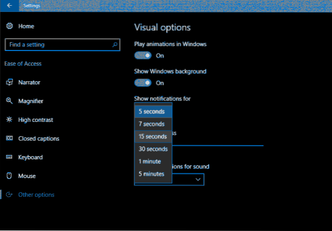Click the search magnifier icon

(114, 45)
